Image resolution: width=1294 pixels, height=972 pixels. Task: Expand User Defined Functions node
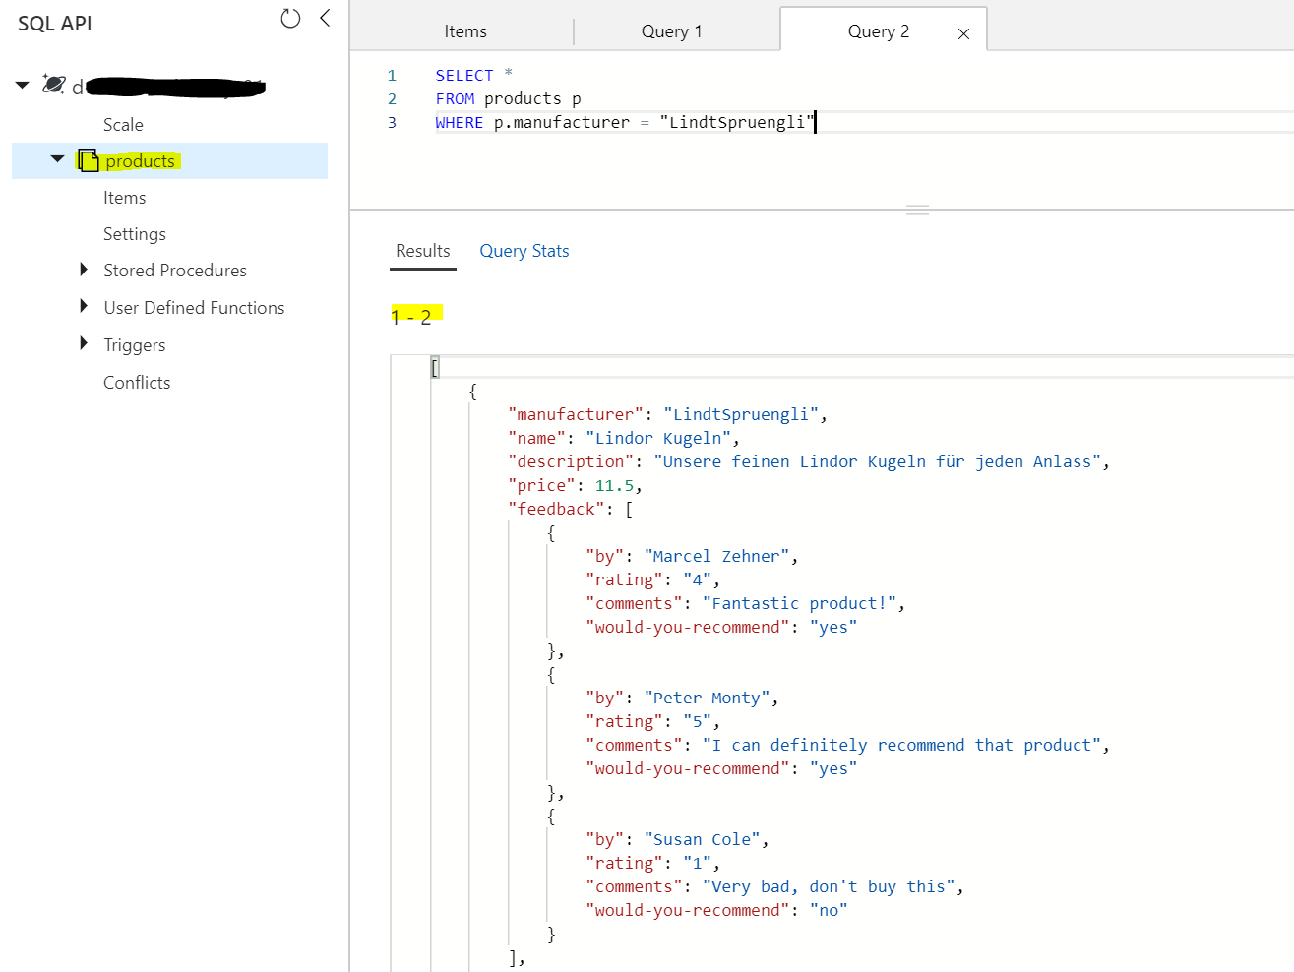[84, 306]
